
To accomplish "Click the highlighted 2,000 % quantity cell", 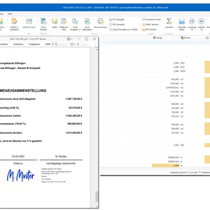I will click(165, 165).
